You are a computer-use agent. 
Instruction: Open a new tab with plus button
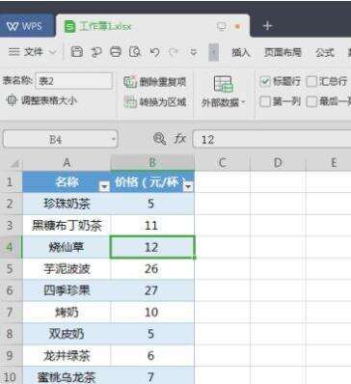(x=267, y=26)
